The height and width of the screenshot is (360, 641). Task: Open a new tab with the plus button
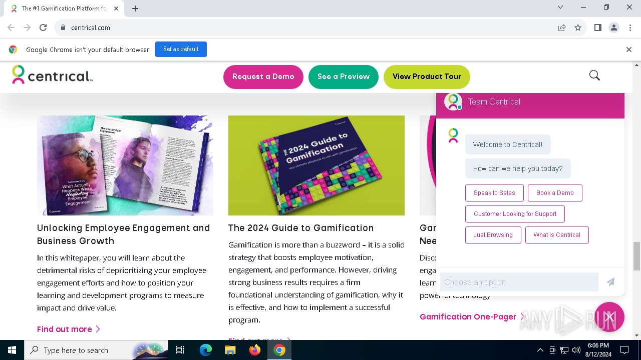click(x=135, y=8)
